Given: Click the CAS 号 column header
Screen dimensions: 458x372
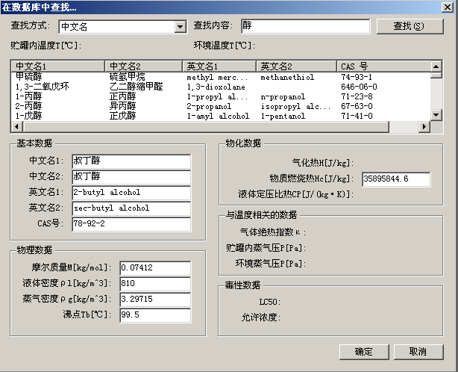Looking at the screenshot, I should [x=384, y=66].
